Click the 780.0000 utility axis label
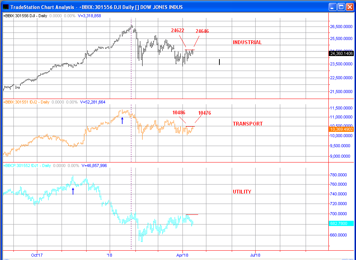Image resolution: width=356 pixels, height=260 pixels. (338, 175)
